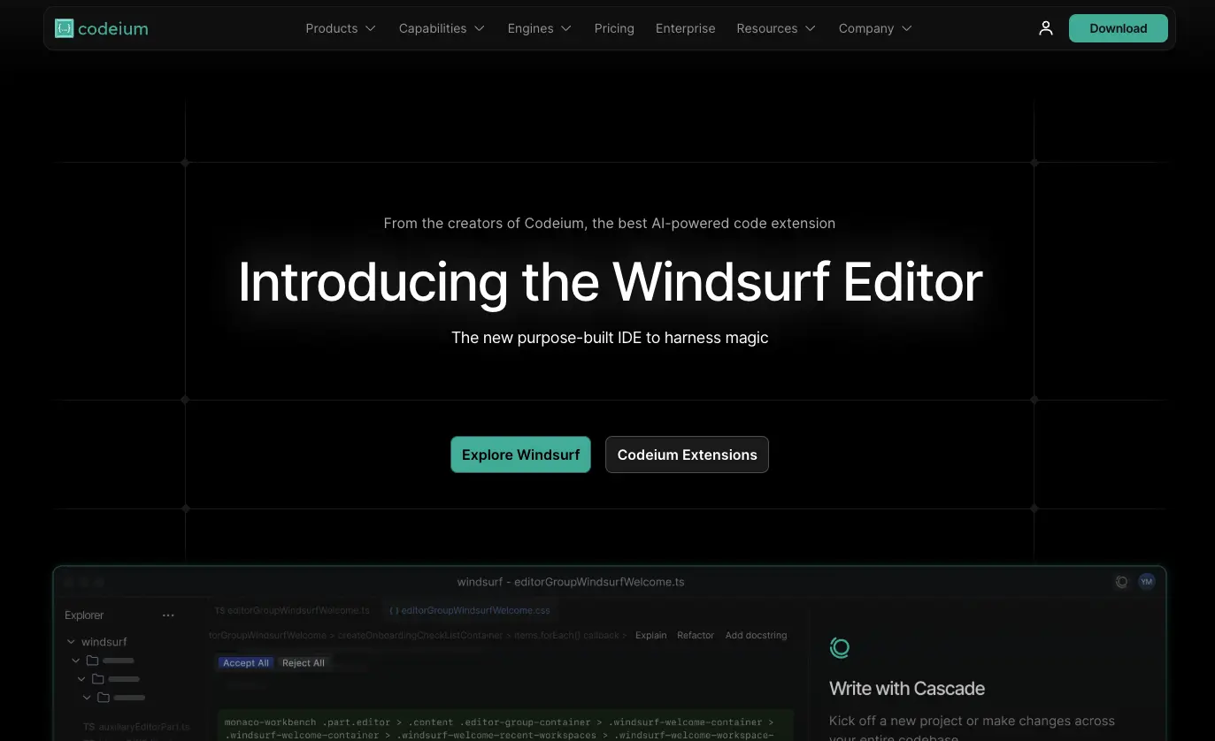
Task: Expand the Engines dropdown menu
Action: (539, 28)
